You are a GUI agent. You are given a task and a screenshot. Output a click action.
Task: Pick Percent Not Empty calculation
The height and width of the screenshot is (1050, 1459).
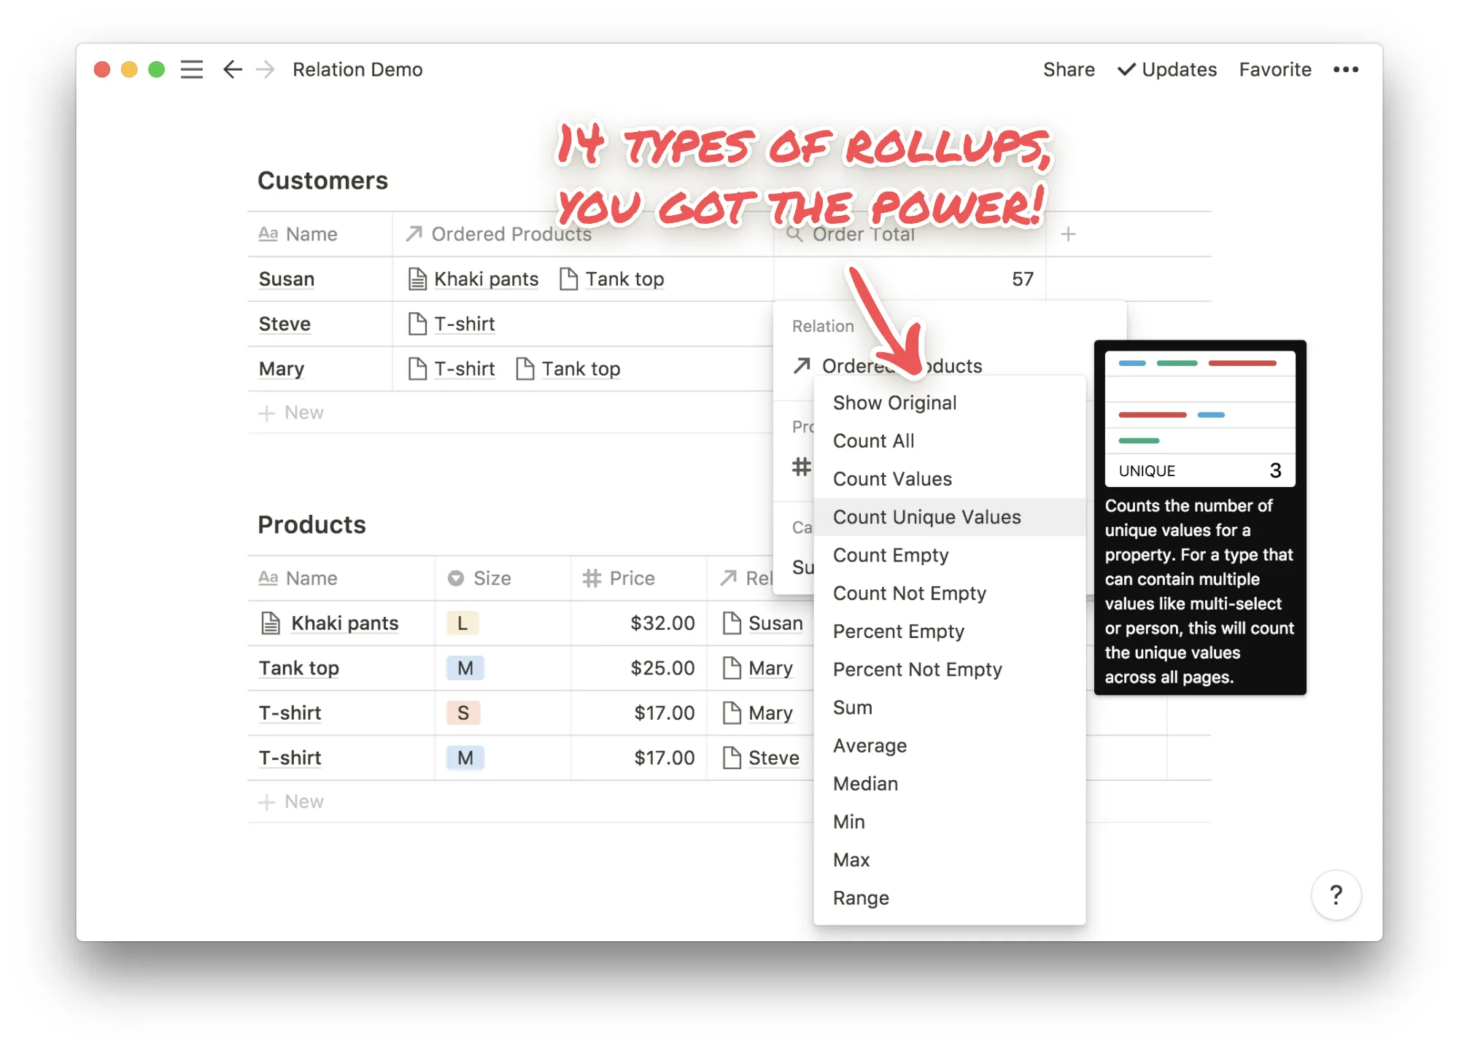[917, 669]
